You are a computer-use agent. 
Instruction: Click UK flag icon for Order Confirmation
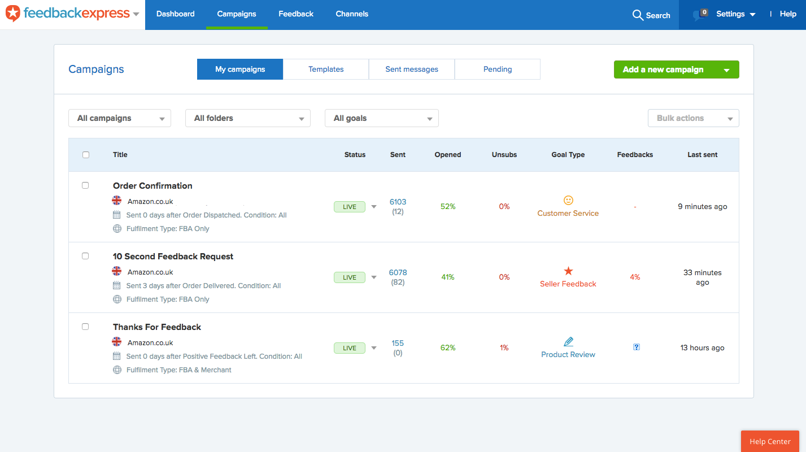(117, 201)
